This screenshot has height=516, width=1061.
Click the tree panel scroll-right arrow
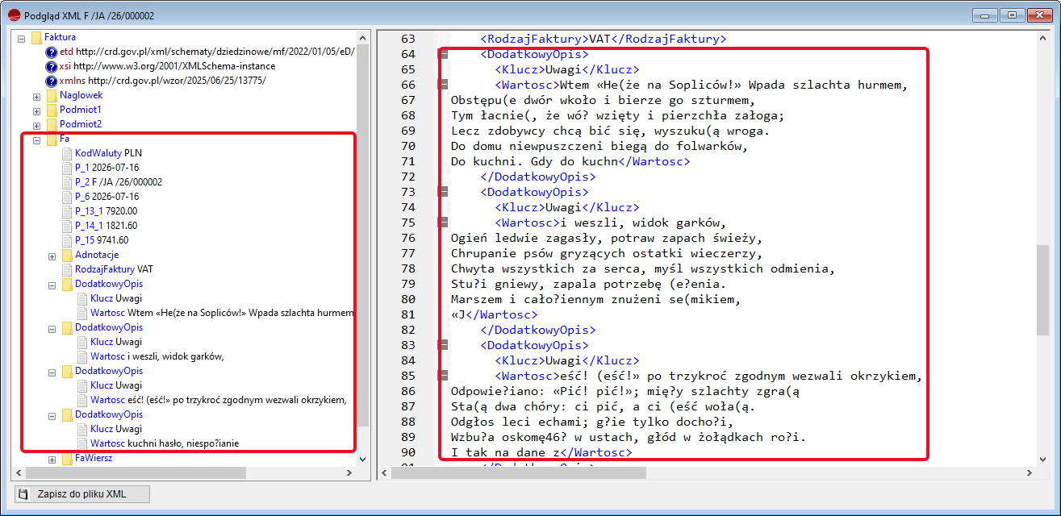(x=349, y=472)
